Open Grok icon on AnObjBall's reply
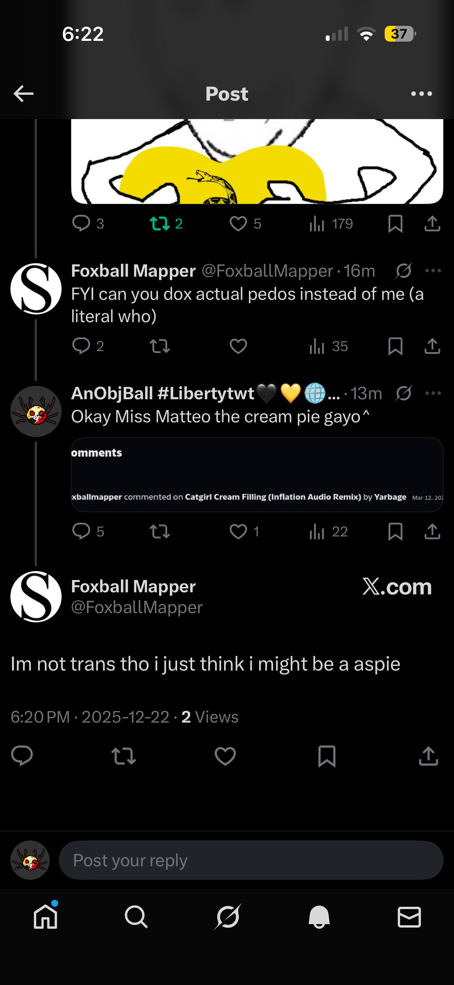Image resolution: width=454 pixels, height=985 pixels. 404,393
